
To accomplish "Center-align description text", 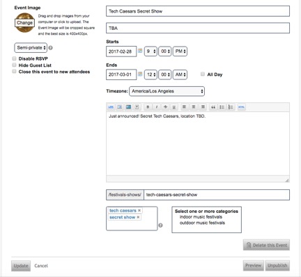I will pyautogui.click(x=194, y=107).
